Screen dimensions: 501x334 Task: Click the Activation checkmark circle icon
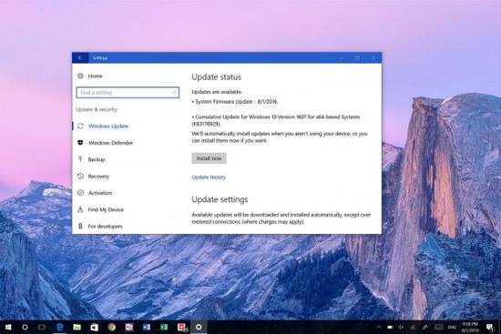(x=80, y=193)
